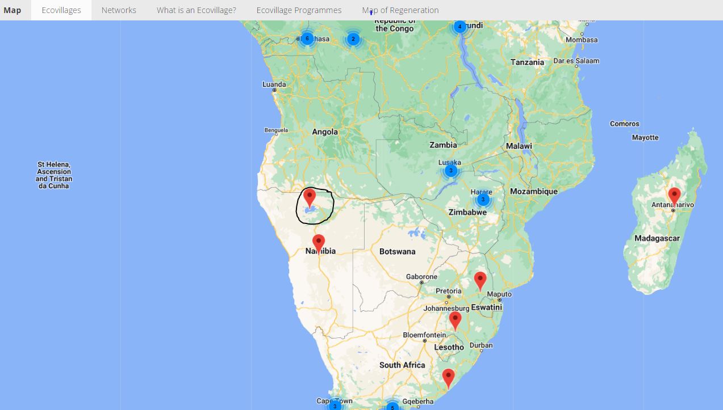Open the blue cluster of 6 near Kinshasa
The width and height of the screenshot is (723, 410).
(x=307, y=39)
